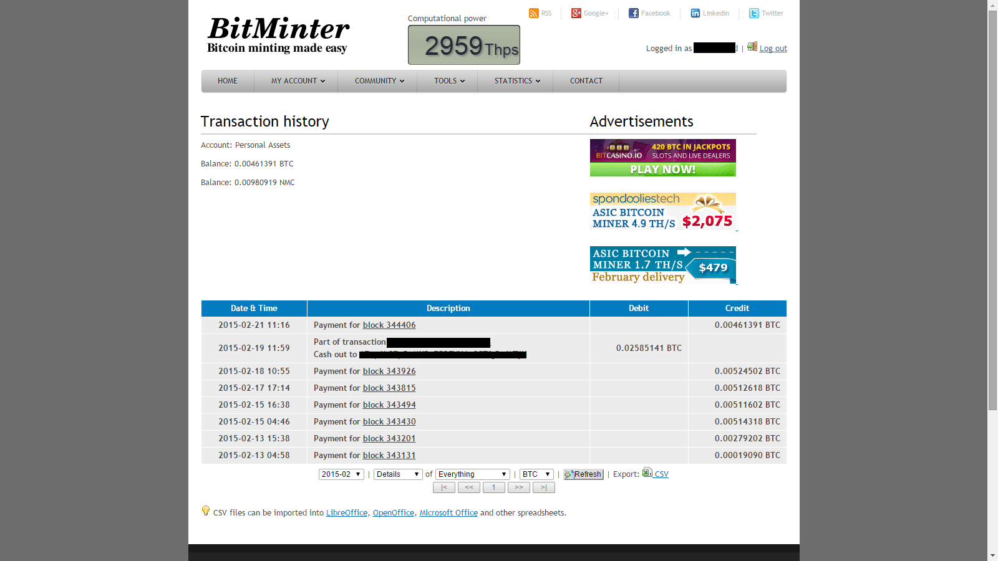The height and width of the screenshot is (561, 998).
Task: Go to last page of transactions
Action: [544, 487]
